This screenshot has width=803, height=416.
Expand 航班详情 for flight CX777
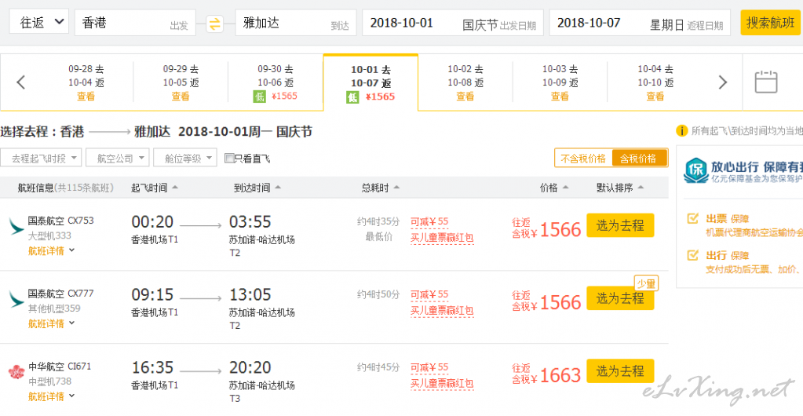[x=51, y=324]
